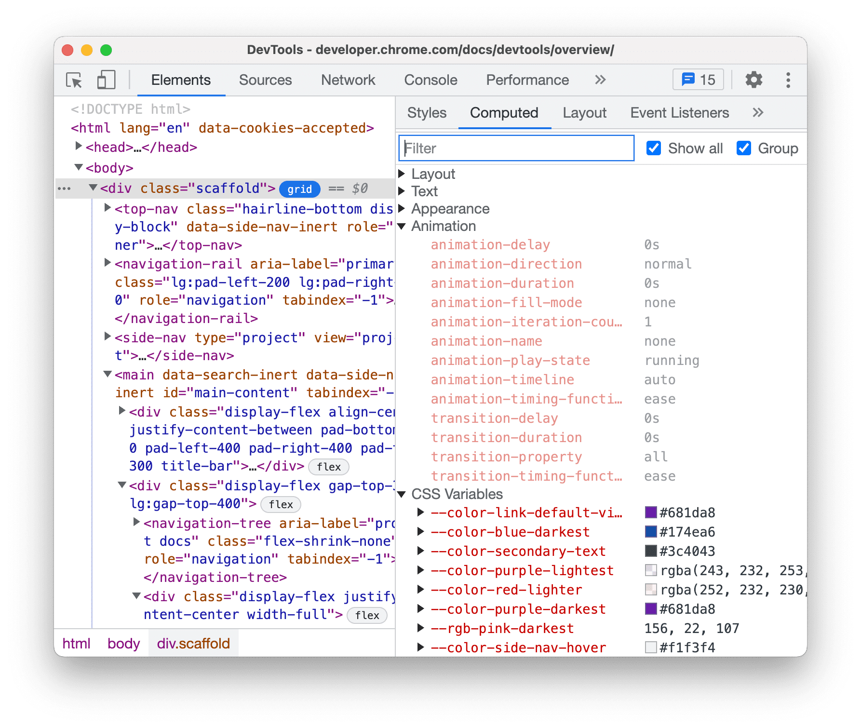Uncheck the Group checkbox
The height and width of the screenshot is (728, 861).
point(743,148)
